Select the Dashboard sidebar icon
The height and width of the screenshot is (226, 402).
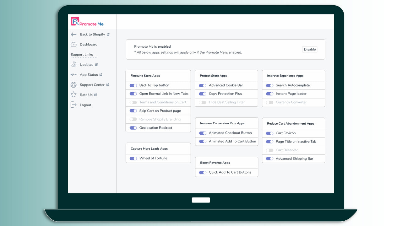click(73, 44)
